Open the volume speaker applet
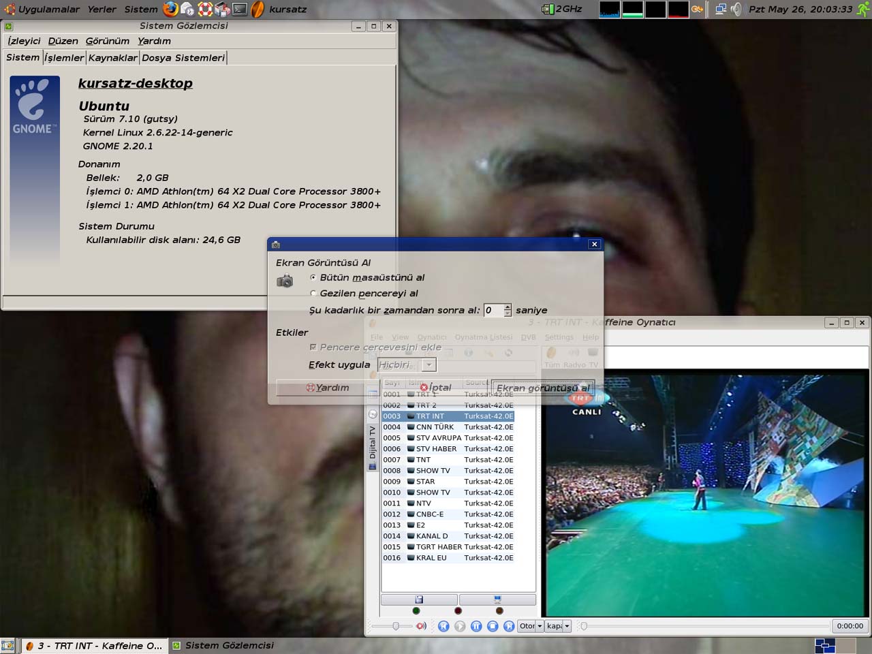The height and width of the screenshot is (654, 872). tap(736, 9)
